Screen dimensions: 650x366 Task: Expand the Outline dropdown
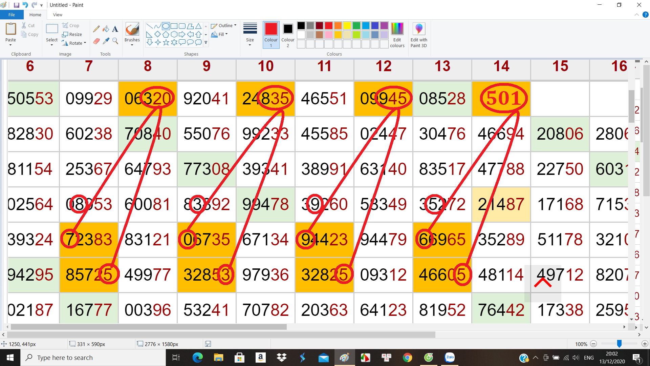click(224, 26)
